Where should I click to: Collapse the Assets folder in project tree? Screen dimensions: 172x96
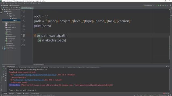pos(6,13)
